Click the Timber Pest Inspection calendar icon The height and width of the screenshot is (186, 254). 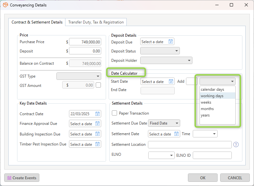(97, 144)
